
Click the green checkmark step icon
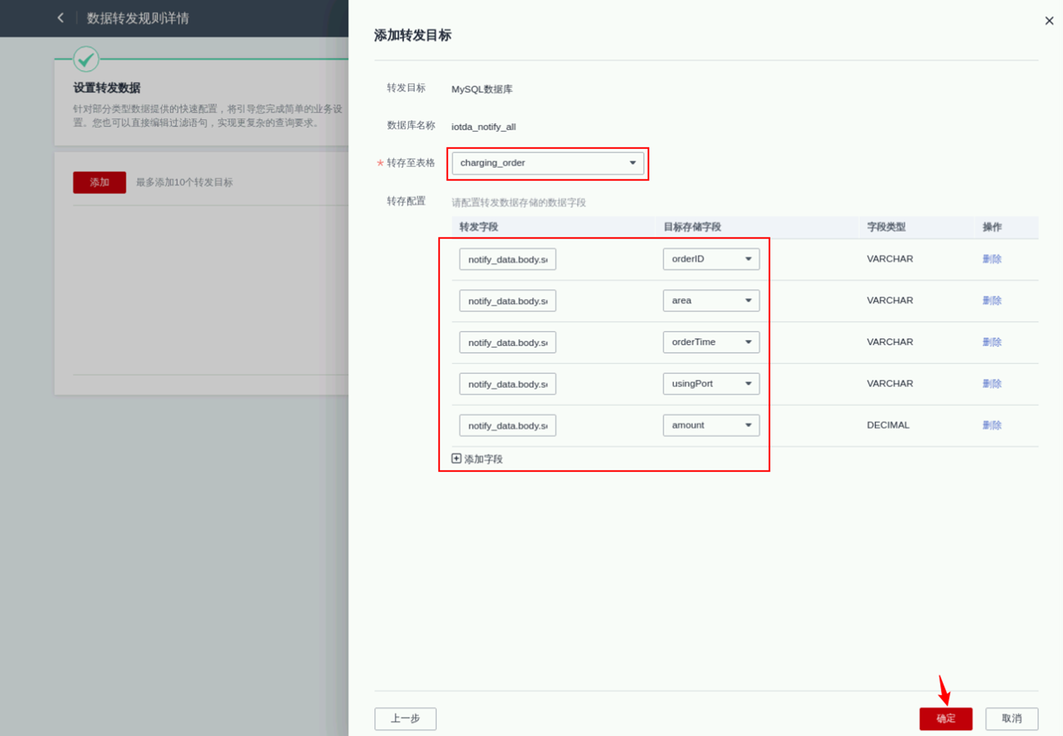[86, 59]
